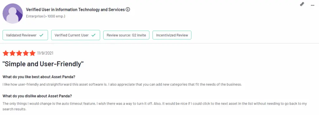
Task: Click the checkmark in the Validated Reviewer badge
Action: coord(41,35)
